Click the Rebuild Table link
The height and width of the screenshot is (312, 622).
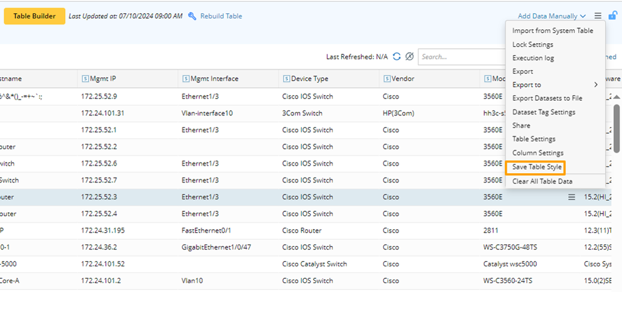coord(221,16)
